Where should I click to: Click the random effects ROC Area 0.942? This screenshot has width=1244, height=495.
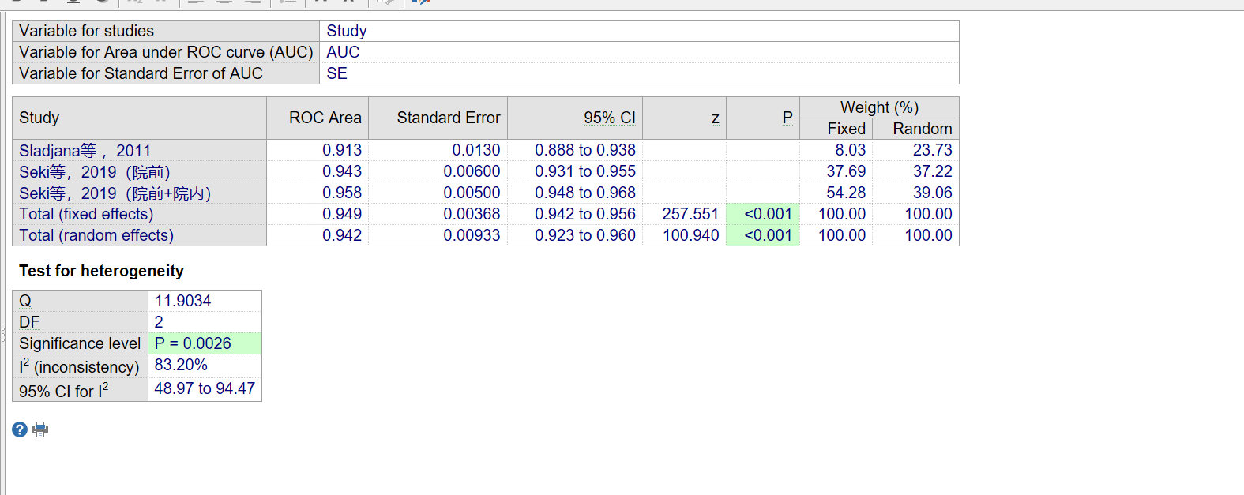[341, 235]
